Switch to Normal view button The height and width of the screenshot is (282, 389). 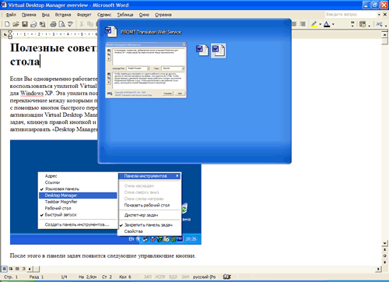click(4, 269)
